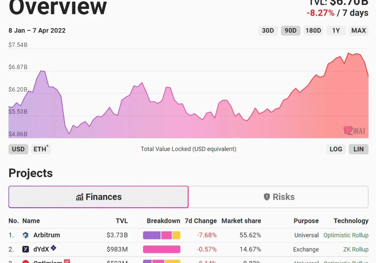This screenshot has width=376, height=263.
Task: Click the dYdX logo icon
Action: (26, 249)
